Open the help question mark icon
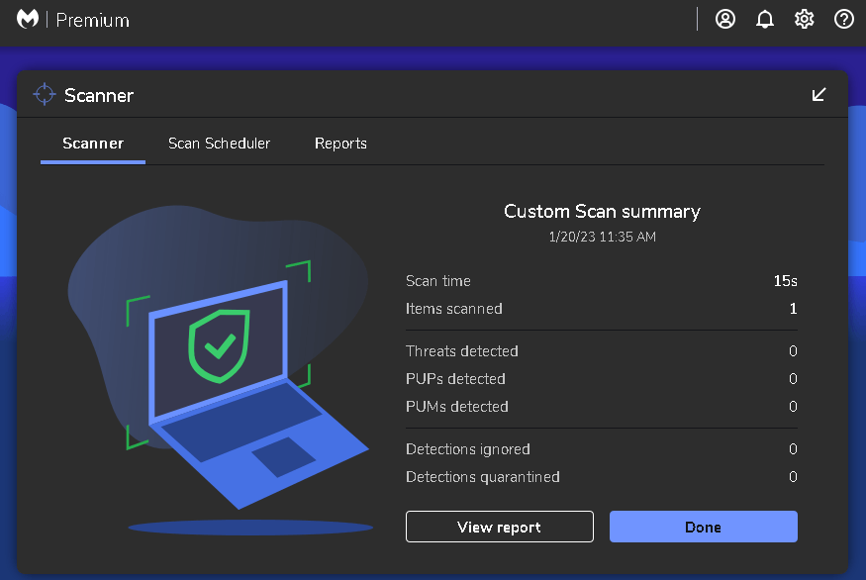Image resolution: width=866 pixels, height=580 pixels. 844,20
